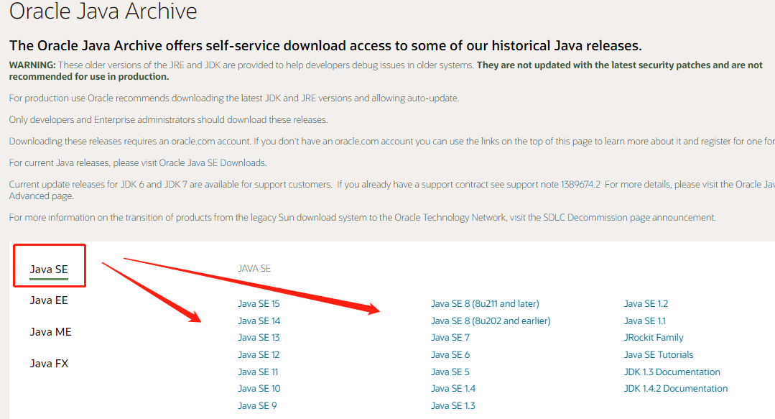The image size is (775, 419).
Task: Open Java SE 8 (8u211 and later)
Action: (485, 304)
